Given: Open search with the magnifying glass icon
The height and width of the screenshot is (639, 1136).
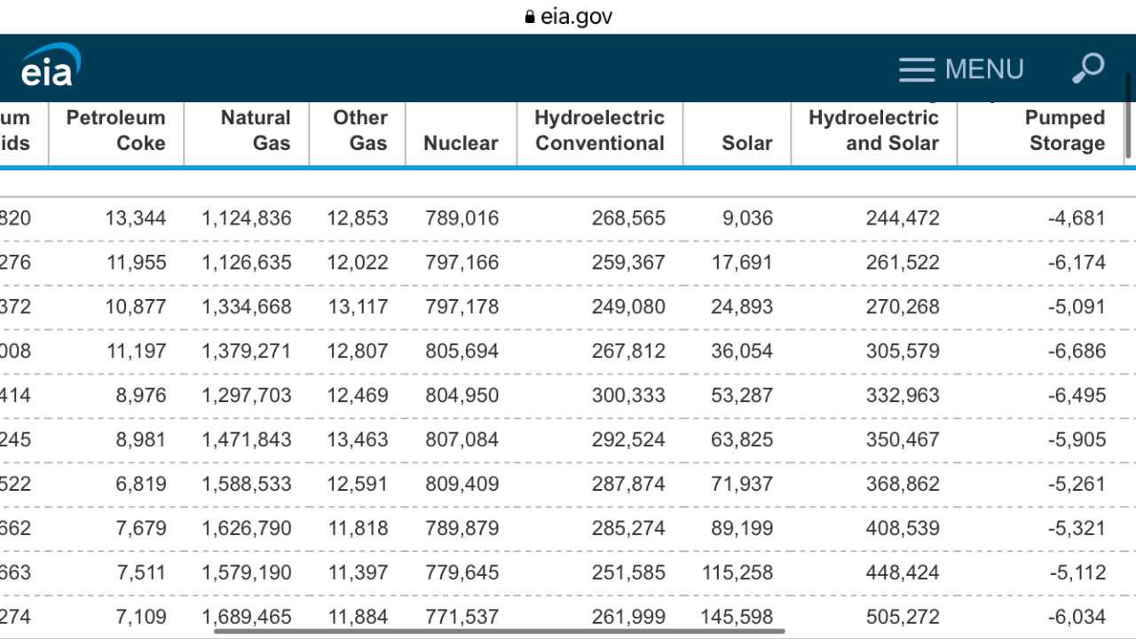Looking at the screenshot, I should (1087, 68).
